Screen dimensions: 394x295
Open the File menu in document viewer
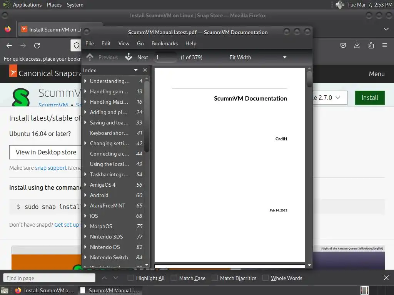(x=89, y=43)
